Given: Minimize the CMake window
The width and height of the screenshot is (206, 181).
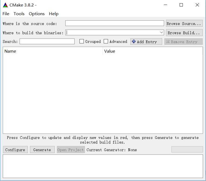Looking at the screenshot, I should (165, 5).
